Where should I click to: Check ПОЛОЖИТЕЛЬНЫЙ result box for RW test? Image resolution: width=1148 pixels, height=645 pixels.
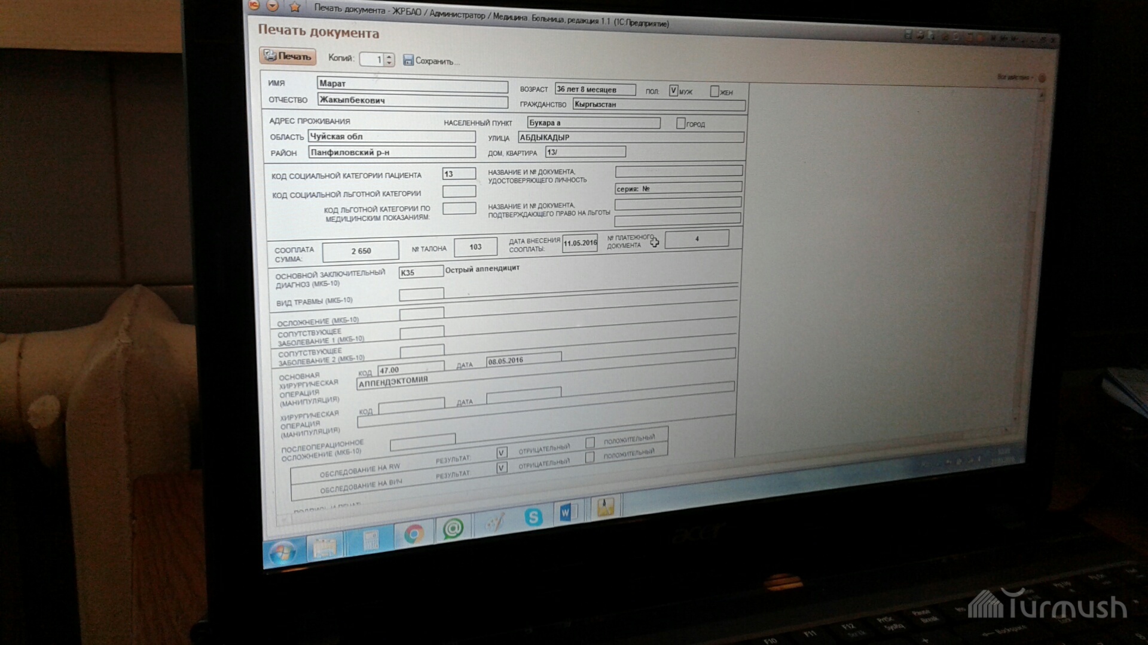click(x=590, y=443)
